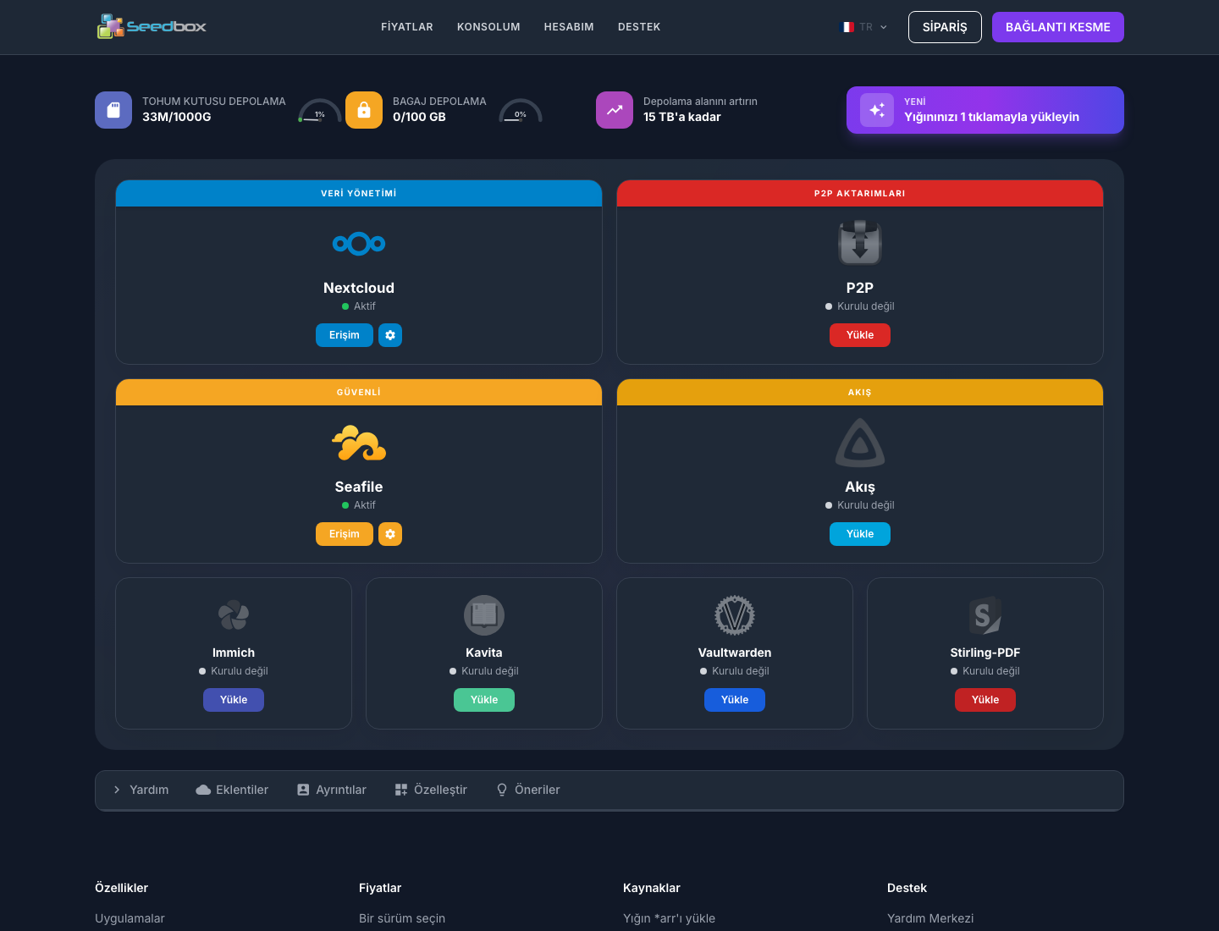Click the flag icon beside TR
The width and height of the screenshot is (1219, 931).
(847, 27)
